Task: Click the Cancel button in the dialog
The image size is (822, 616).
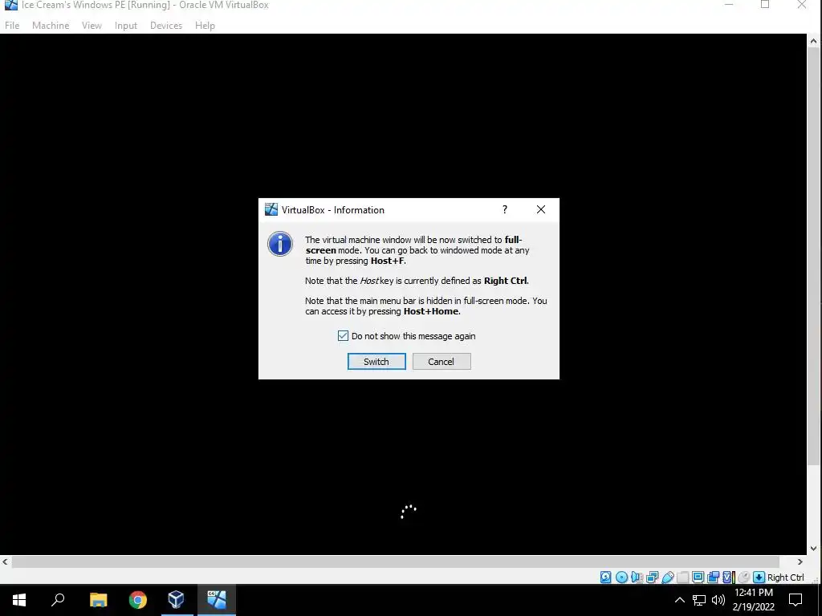Action: click(x=442, y=362)
